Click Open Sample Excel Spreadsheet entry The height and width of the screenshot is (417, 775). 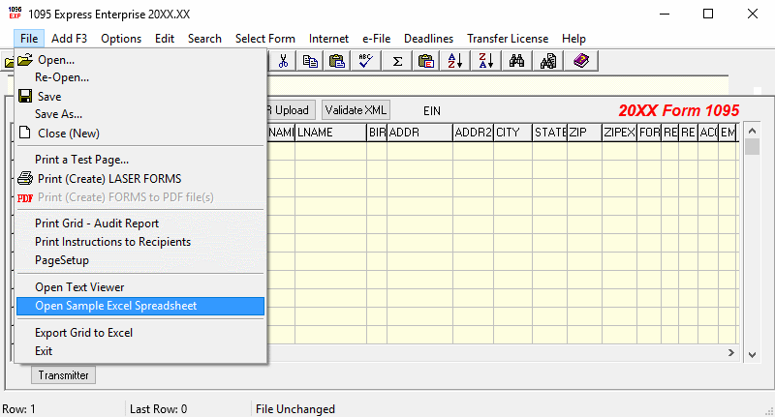click(115, 306)
